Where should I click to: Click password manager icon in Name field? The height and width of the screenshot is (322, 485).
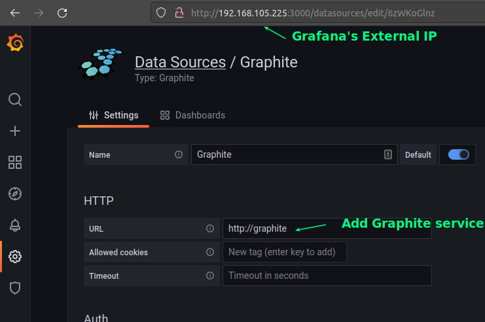coord(388,154)
